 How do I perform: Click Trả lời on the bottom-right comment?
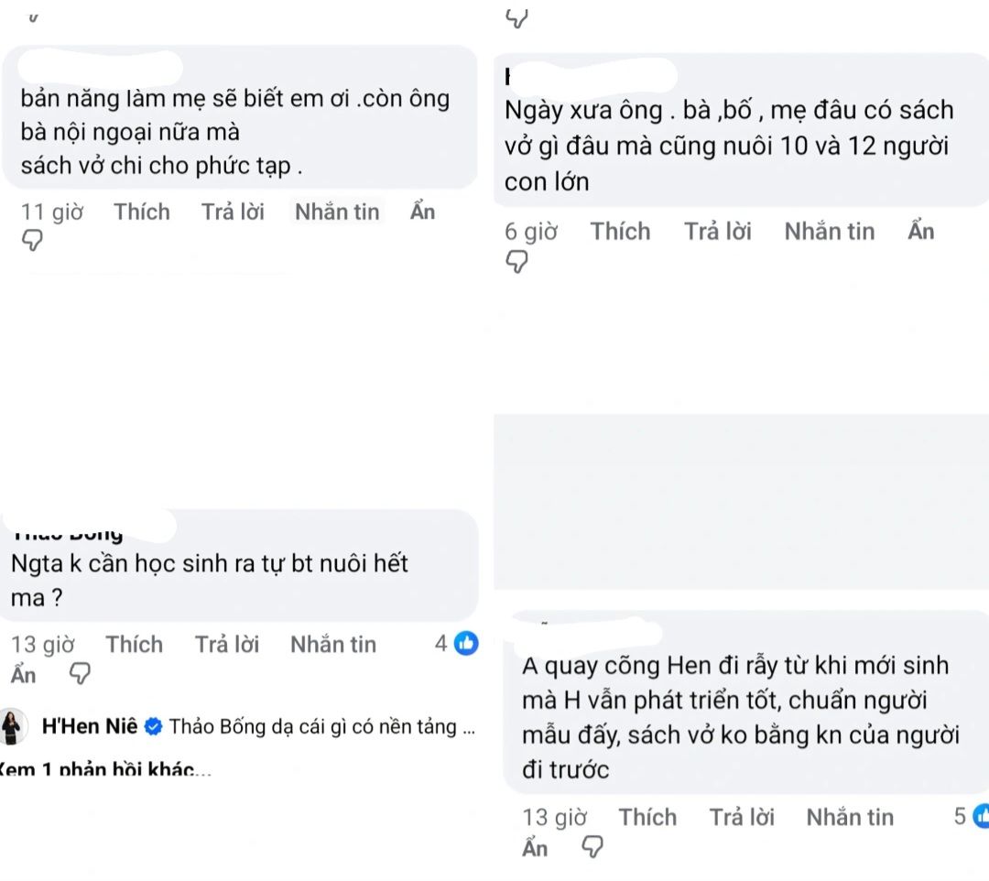(742, 816)
